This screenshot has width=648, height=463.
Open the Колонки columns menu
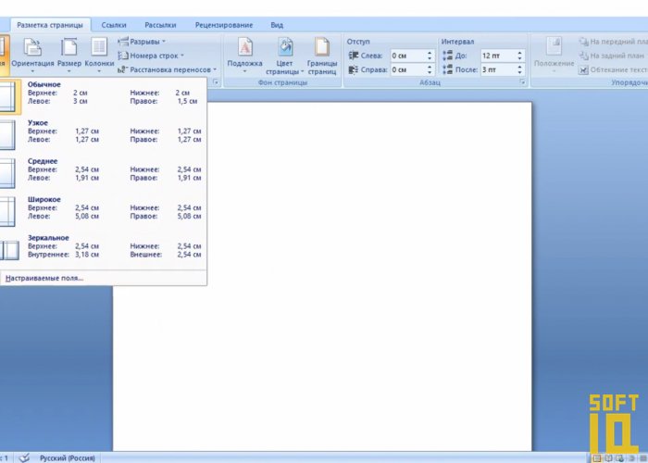tap(99, 56)
